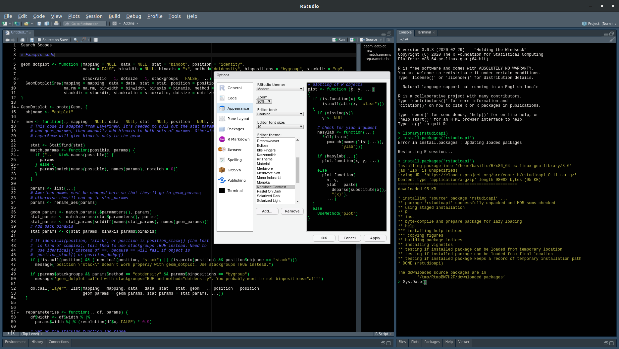The height and width of the screenshot is (349, 619).
Task: Switch to the History tab
Action: (x=37, y=342)
